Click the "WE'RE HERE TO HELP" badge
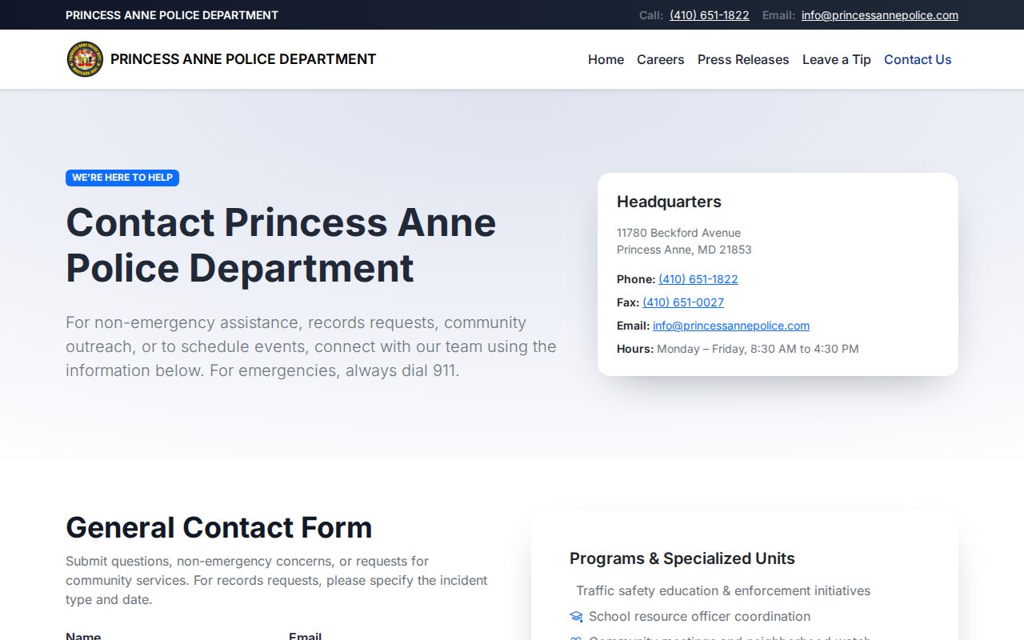This screenshot has width=1024, height=640. (x=122, y=178)
